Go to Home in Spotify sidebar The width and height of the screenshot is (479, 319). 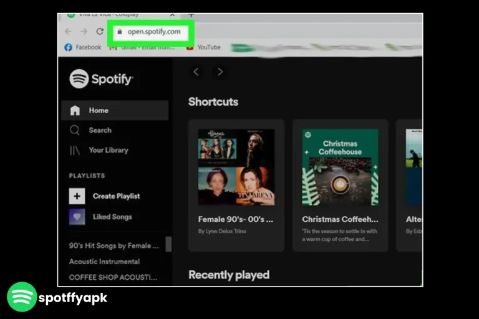[115, 110]
